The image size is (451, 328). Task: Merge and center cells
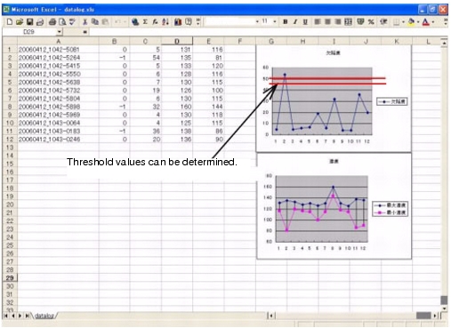[x=348, y=21]
